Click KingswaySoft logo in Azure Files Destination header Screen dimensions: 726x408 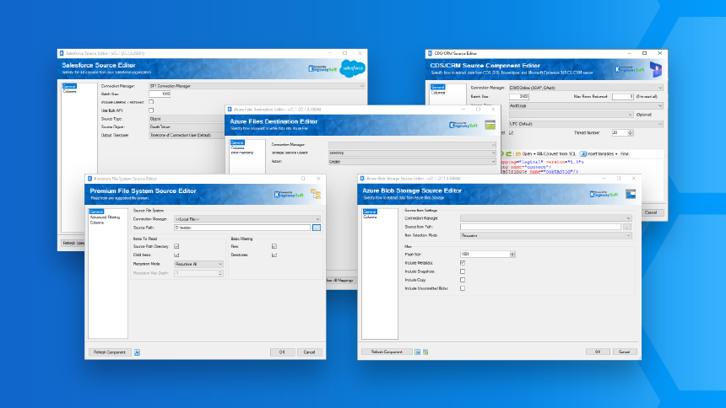[463, 125]
